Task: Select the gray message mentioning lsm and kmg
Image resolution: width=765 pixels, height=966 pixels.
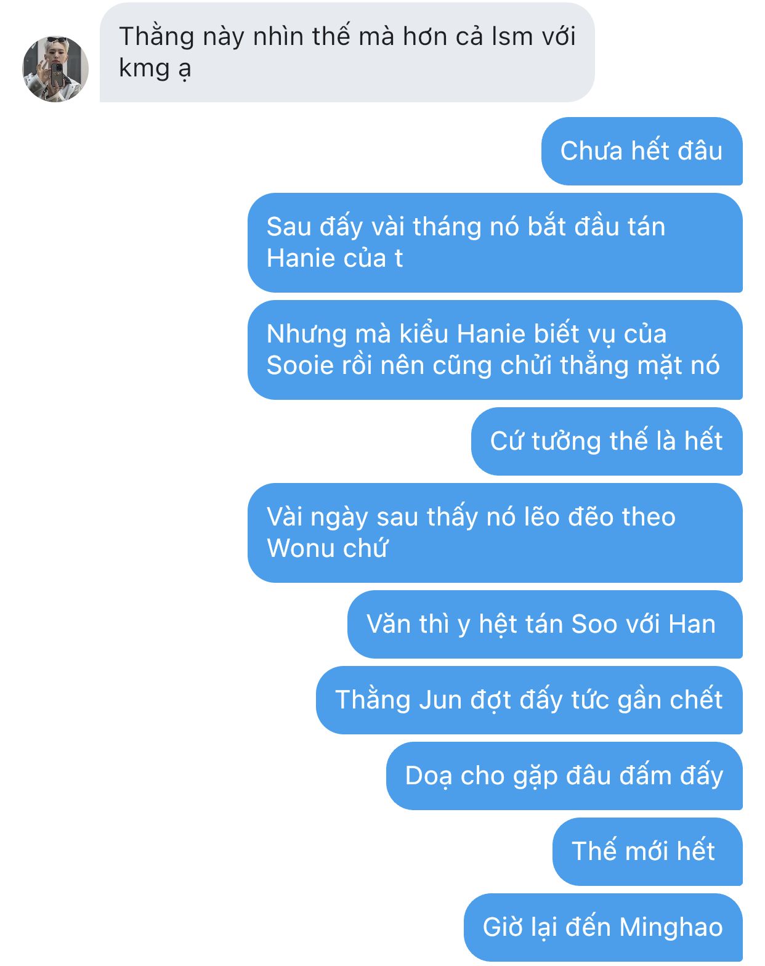Action: point(347,52)
